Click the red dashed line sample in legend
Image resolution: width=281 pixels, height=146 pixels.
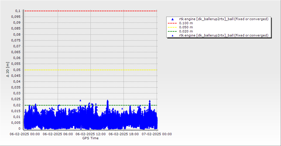coord(172,23)
